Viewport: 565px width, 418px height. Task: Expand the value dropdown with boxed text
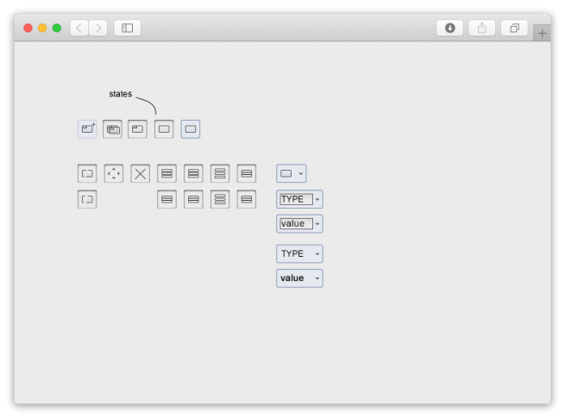299,224
